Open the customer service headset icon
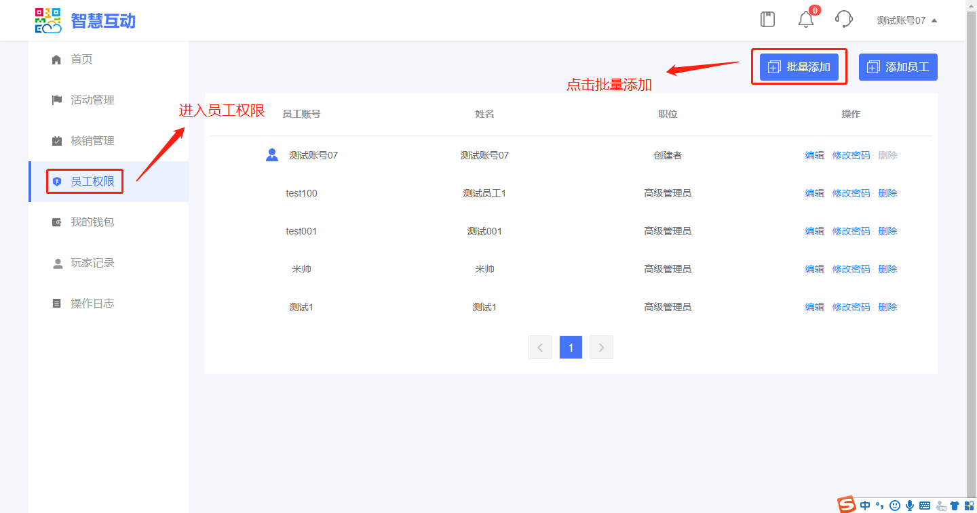The height and width of the screenshot is (513, 977). 843,20
